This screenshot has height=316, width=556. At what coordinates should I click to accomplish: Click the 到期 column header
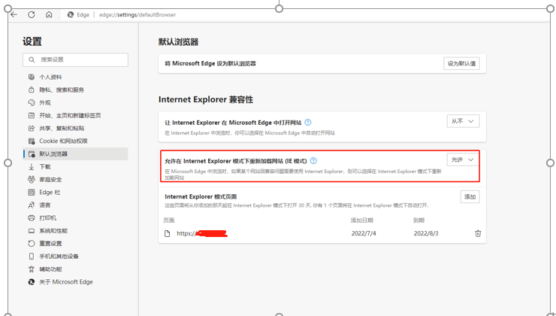tap(419, 220)
